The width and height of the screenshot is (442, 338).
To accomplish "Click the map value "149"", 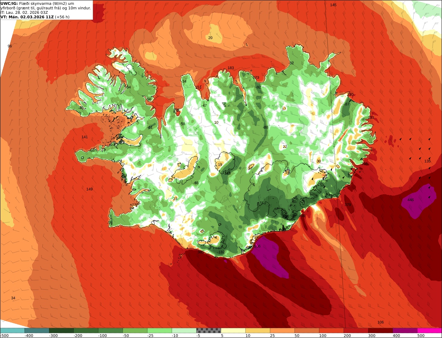I will click(89, 189).
